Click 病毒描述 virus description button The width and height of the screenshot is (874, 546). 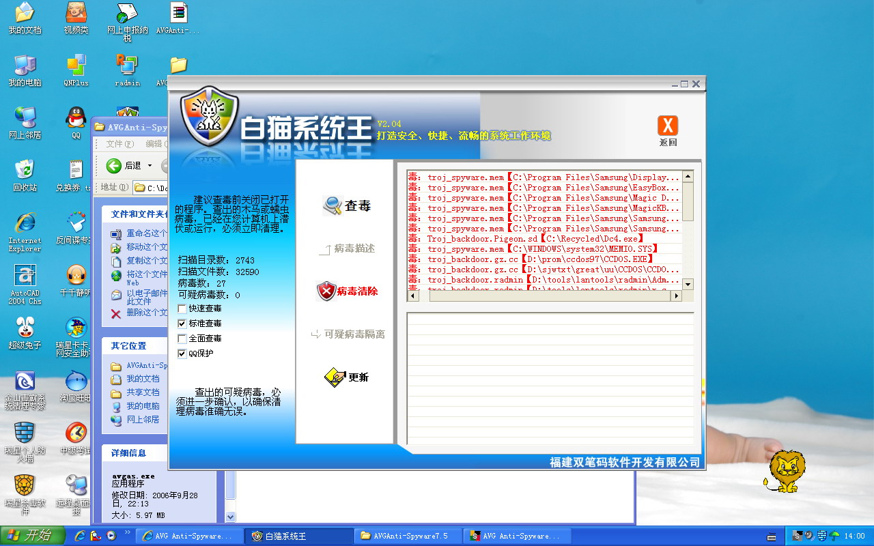pos(348,248)
